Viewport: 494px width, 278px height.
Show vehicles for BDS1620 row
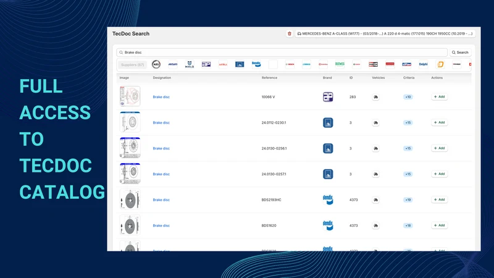point(375,225)
